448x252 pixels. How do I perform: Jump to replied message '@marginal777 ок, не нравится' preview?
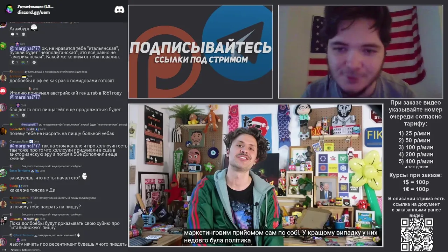[73, 125]
